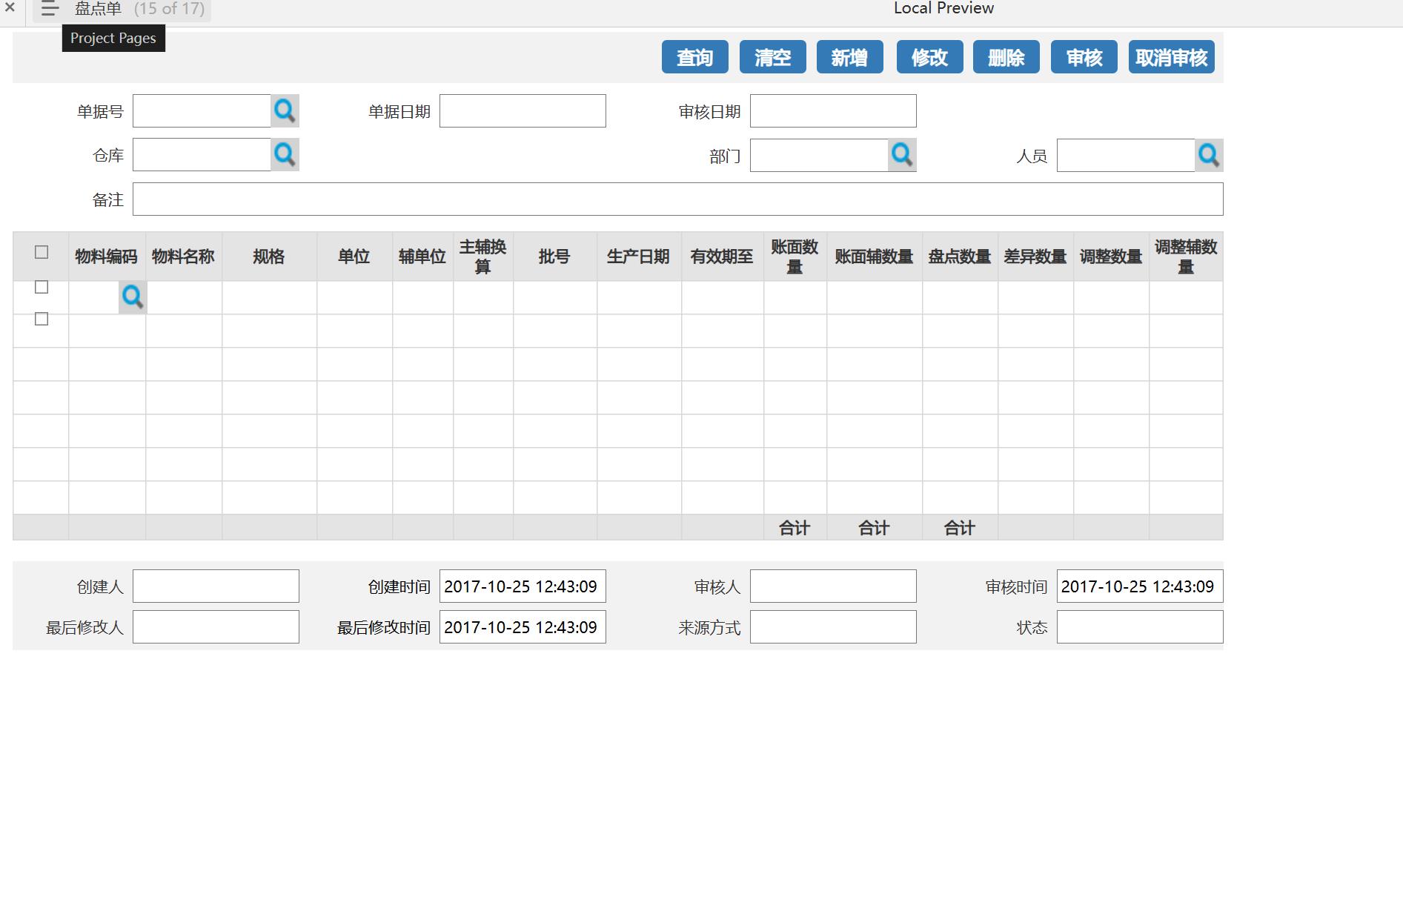Click the 取消审核 button
The image size is (1403, 923).
pyautogui.click(x=1172, y=57)
